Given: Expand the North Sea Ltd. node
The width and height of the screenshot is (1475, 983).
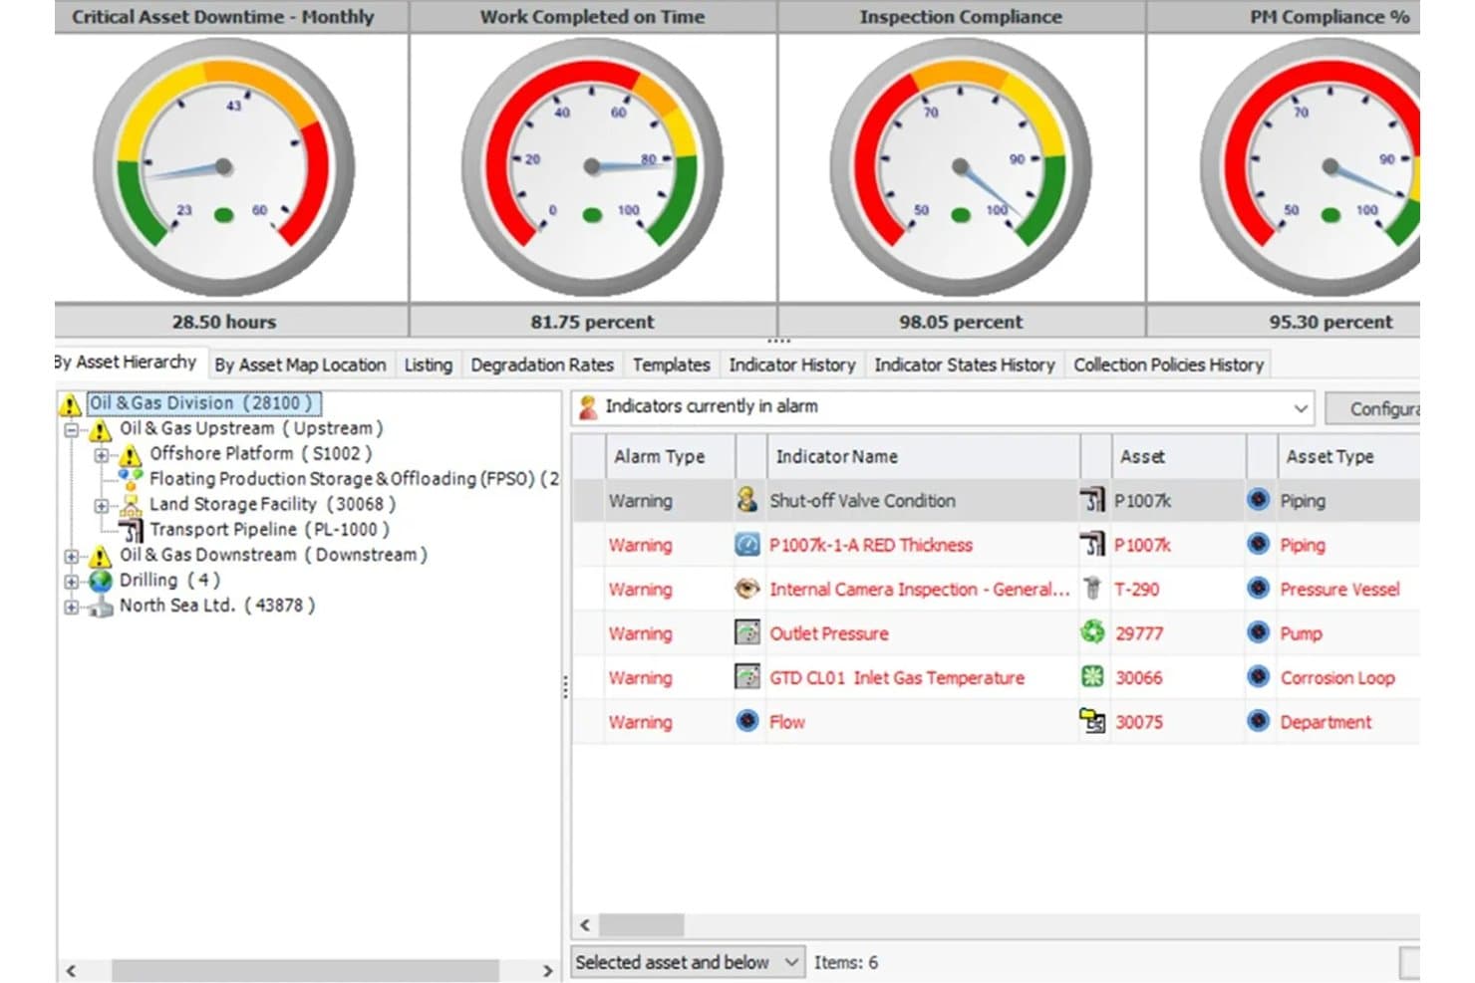Looking at the screenshot, I should click(x=71, y=606).
